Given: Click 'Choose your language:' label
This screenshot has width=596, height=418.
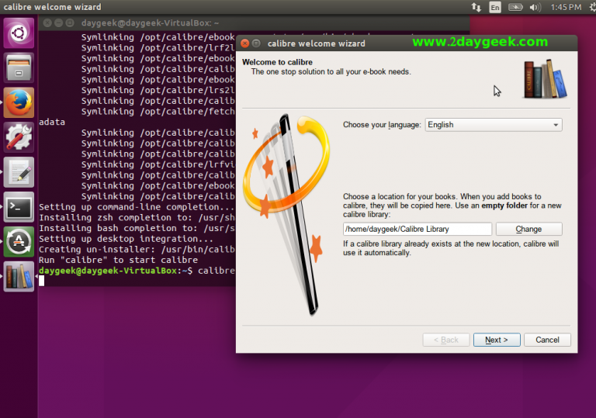Looking at the screenshot, I should tap(382, 125).
